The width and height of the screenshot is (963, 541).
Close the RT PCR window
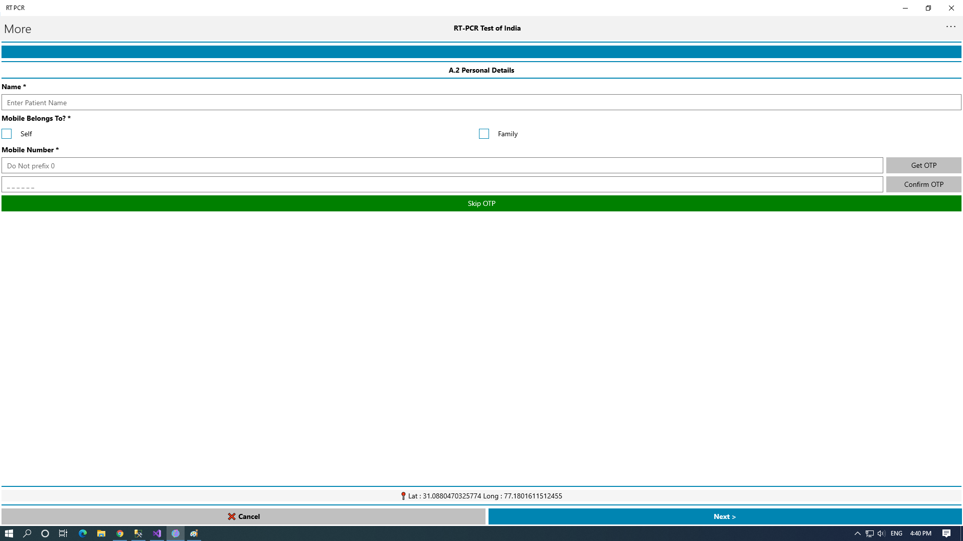click(x=951, y=8)
